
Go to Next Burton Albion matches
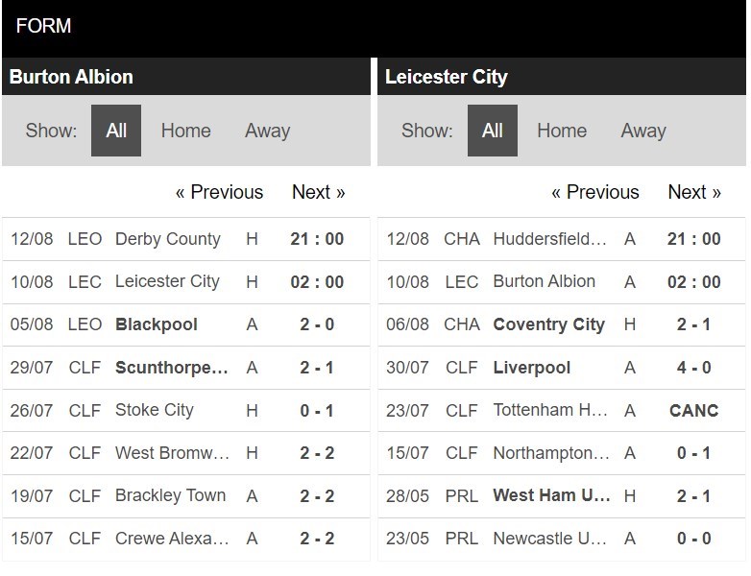(x=319, y=192)
